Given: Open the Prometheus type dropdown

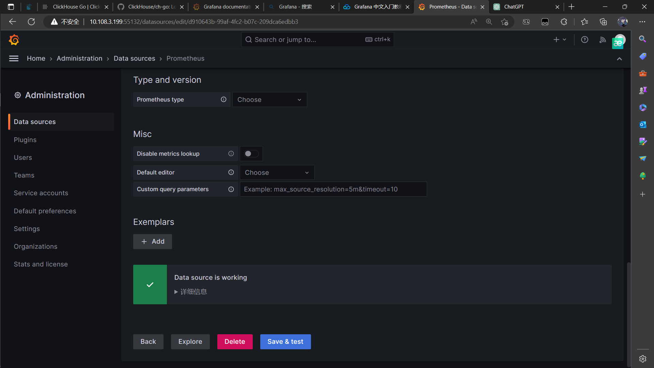Looking at the screenshot, I should [269, 99].
